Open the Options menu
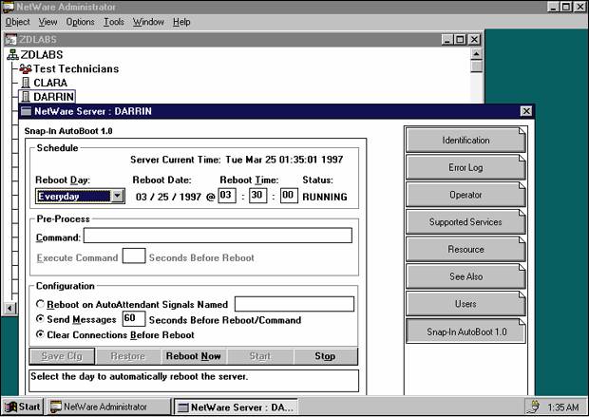The image size is (589, 417). tap(80, 22)
